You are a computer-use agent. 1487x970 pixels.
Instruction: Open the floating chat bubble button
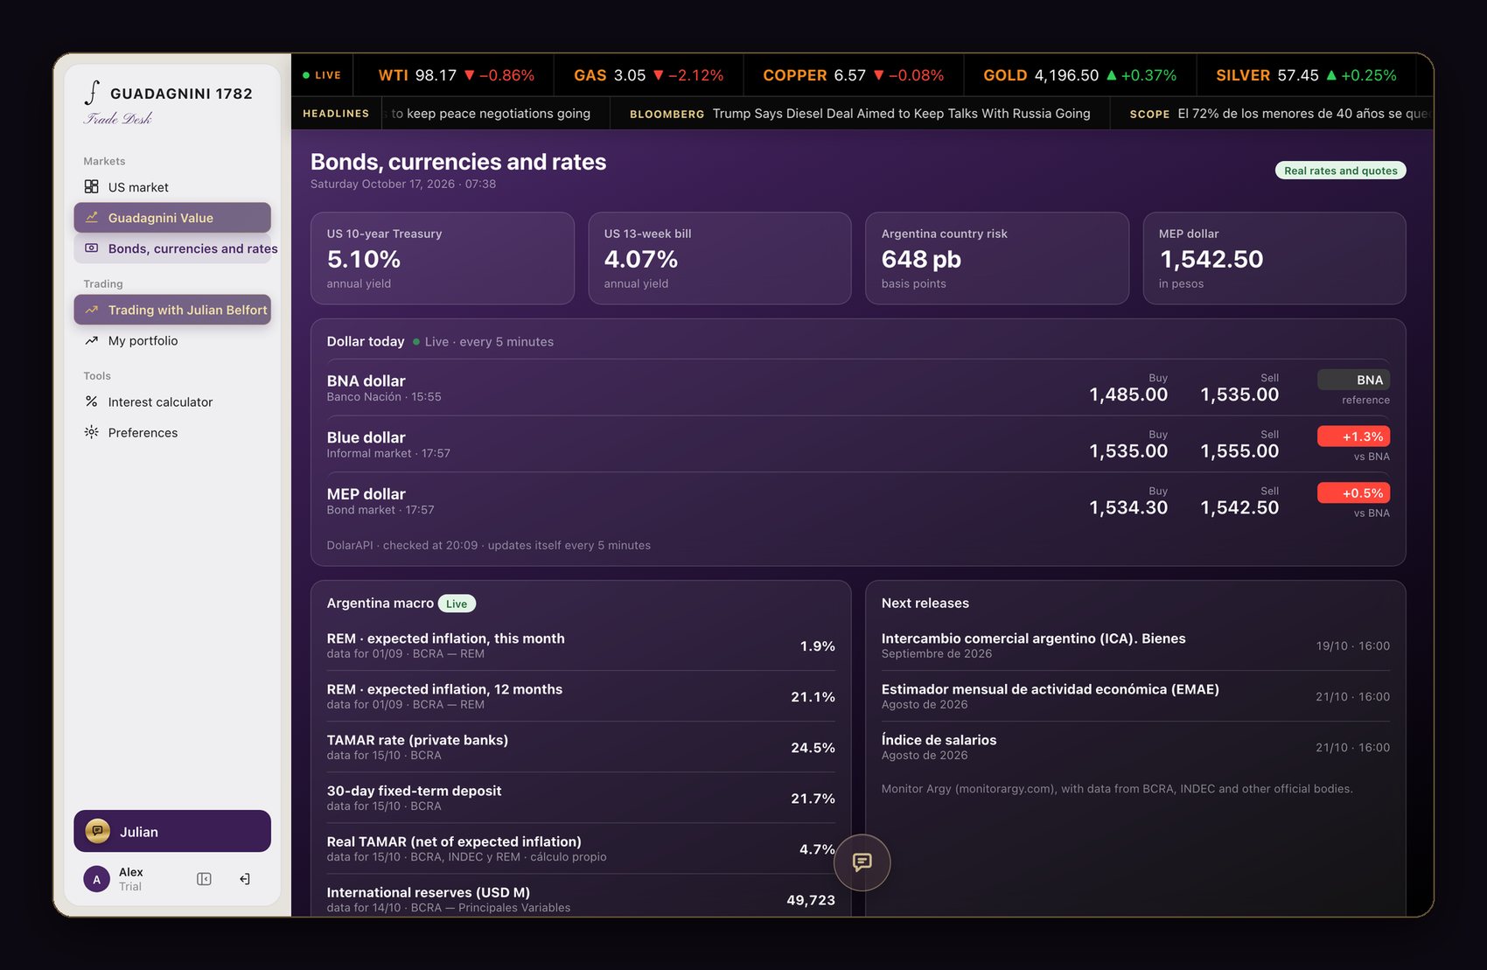click(x=862, y=862)
